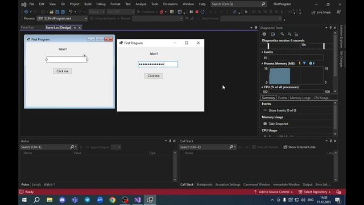This screenshot has height=205, width=364.
Task: Open the Build menu
Action: pyautogui.click(x=88, y=4)
